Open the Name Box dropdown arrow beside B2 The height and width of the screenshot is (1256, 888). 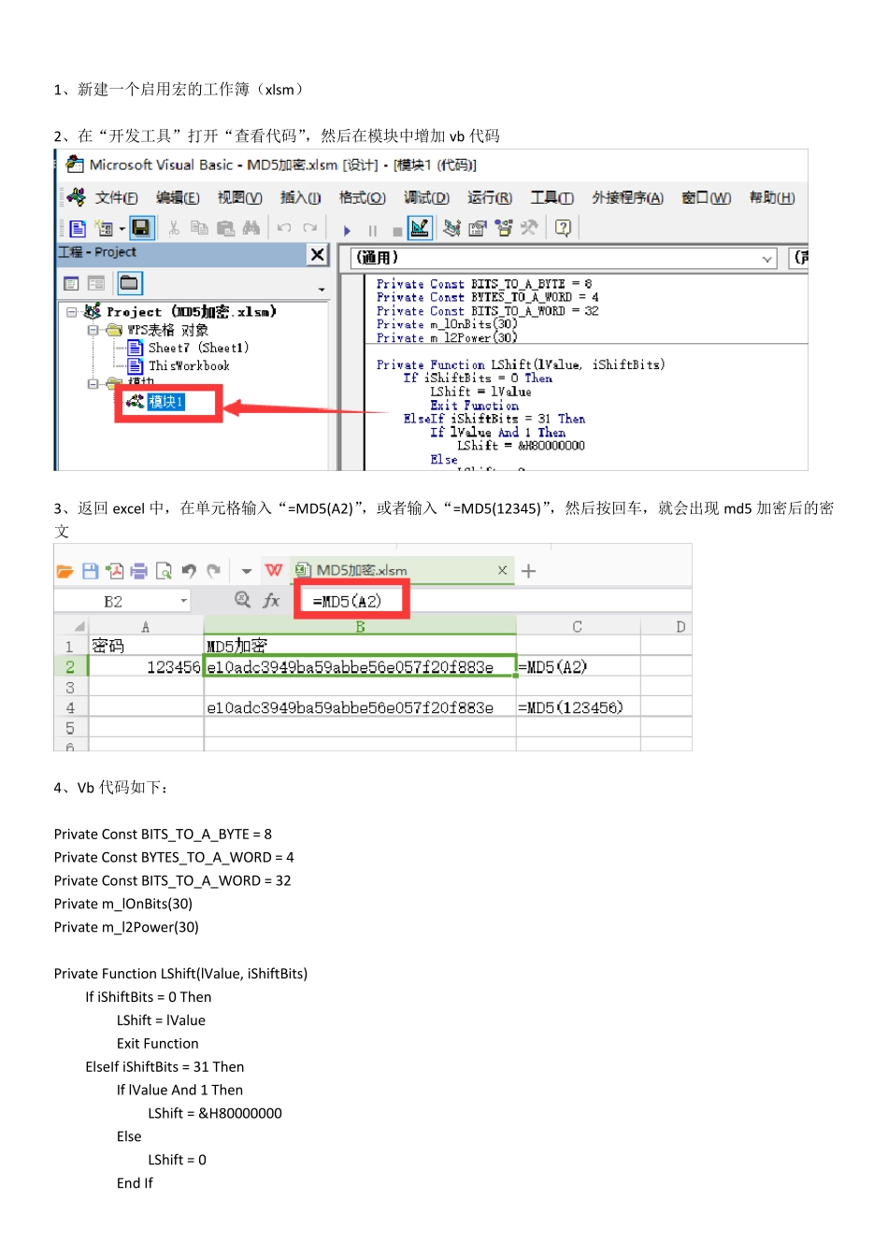coord(183,601)
